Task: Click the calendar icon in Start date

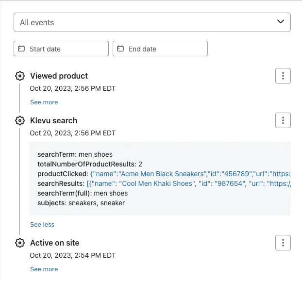Action: point(21,49)
